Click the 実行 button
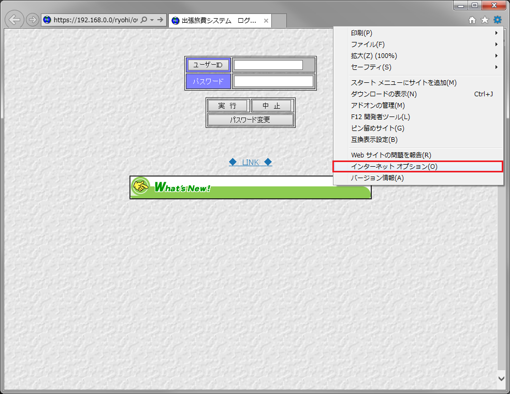The height and width of the screenshot is (394, 510). click(x=228, y=106)
